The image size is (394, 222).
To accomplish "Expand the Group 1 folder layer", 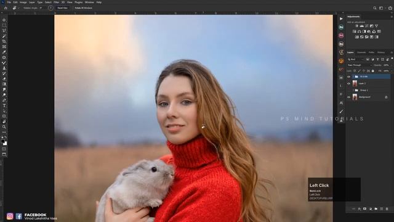I will click(353, 90).
